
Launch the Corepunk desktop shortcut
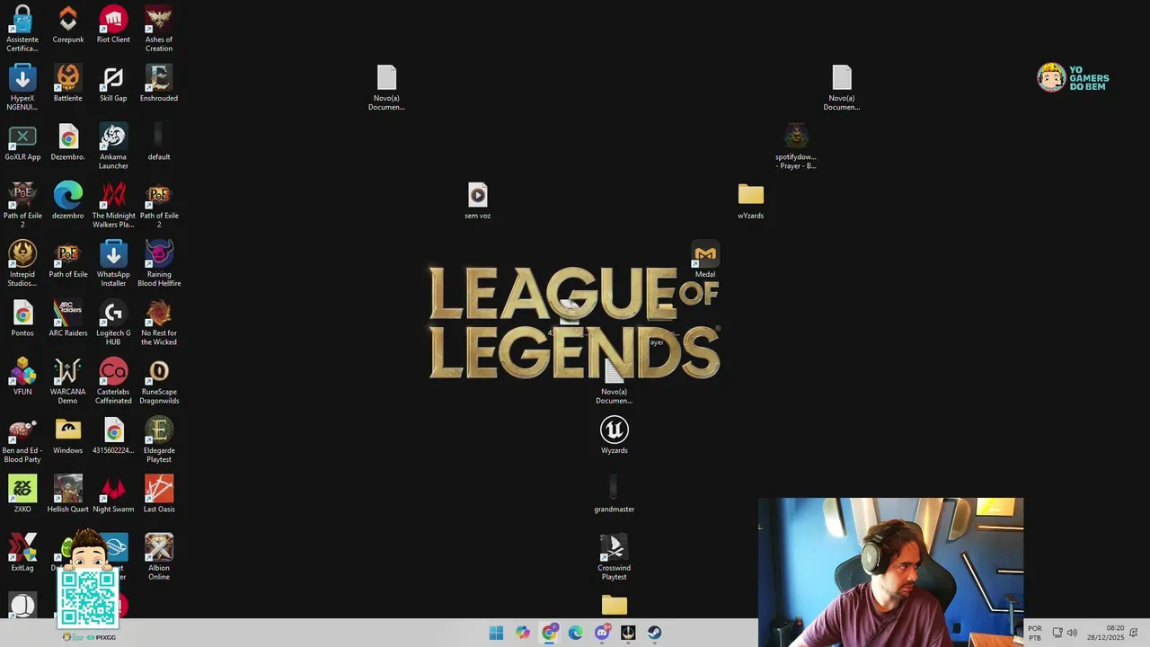coord(68,24)
